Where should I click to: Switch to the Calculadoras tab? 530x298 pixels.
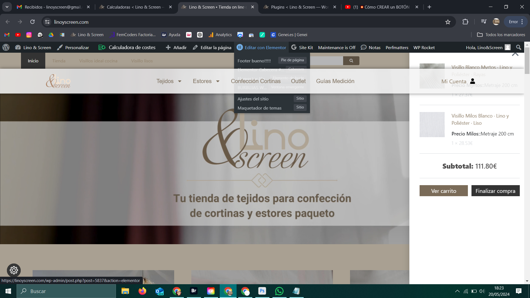136,7
